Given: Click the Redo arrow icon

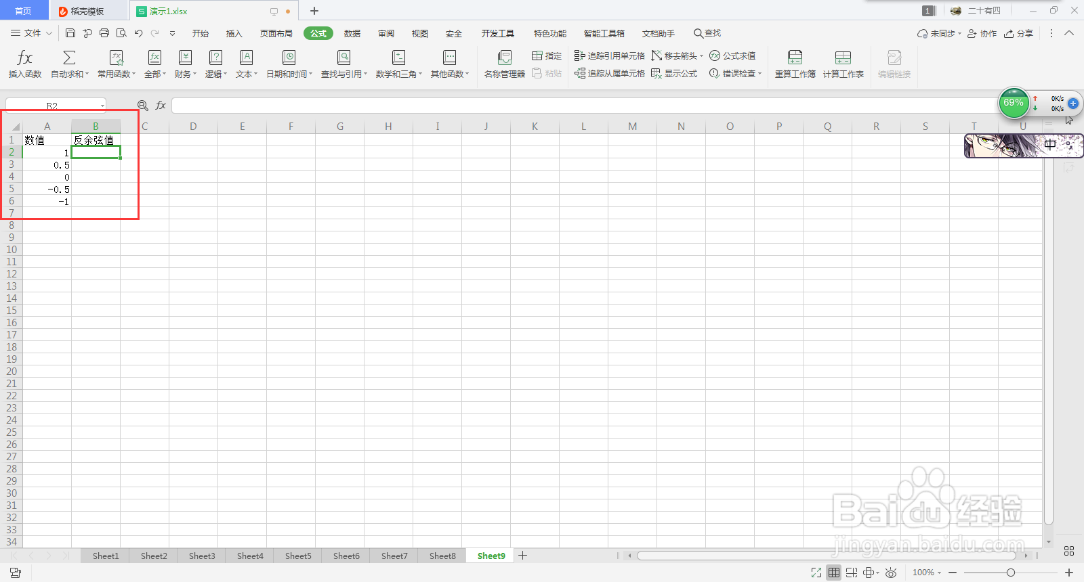Looking at the screenshot, I should [x=155, y=33].
